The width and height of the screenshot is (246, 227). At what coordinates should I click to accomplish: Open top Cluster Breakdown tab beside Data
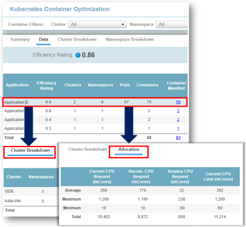(x=77, y=39)
